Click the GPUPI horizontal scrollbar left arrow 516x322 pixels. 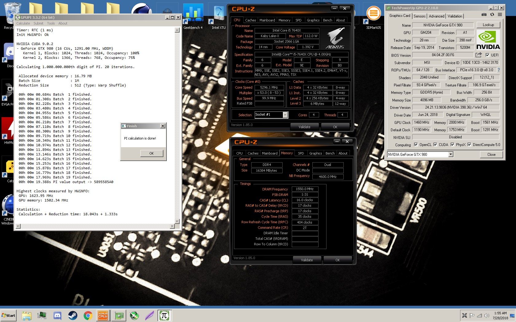pos(18,226)
